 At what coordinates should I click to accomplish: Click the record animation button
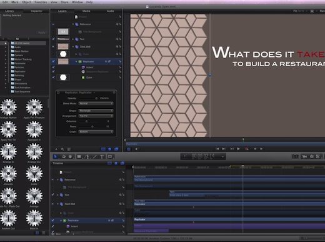(x=247, y=149)
